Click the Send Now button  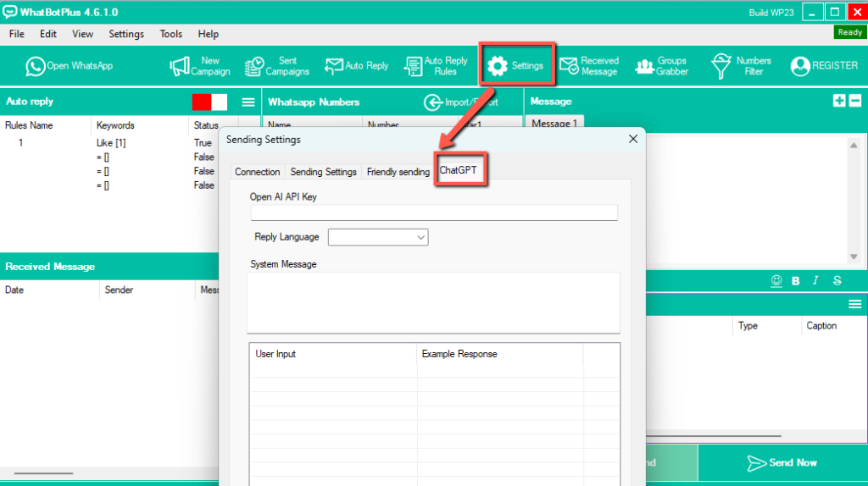pyautogui.click(x=782, y=462)
